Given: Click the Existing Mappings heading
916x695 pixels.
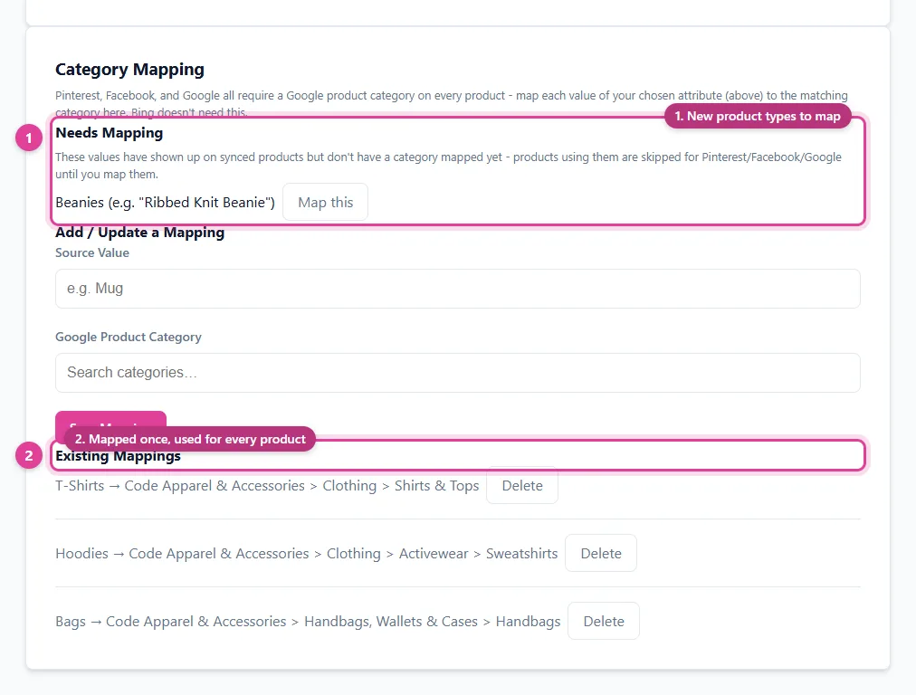Looking at the screenshot, I should tap(118, 456).
